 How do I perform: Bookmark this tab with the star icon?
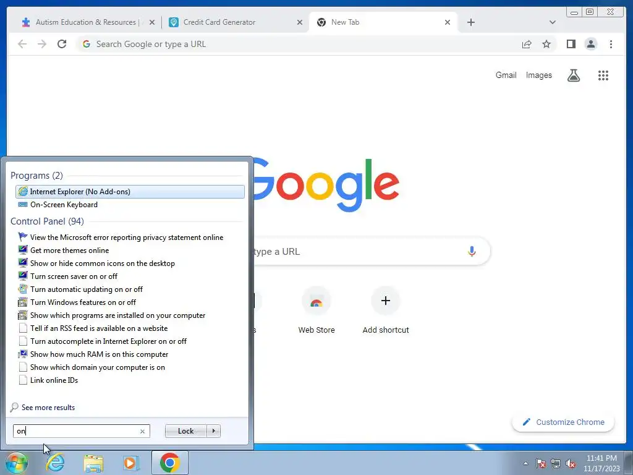546,44
